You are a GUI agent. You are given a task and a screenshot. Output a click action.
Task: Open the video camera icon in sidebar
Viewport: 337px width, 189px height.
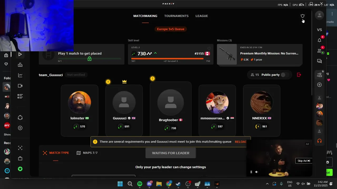tap(20, 86)
